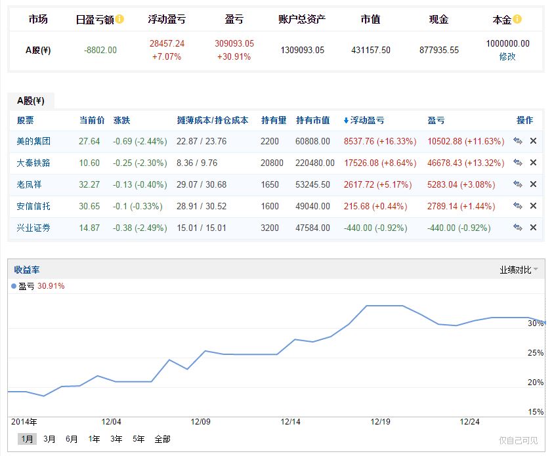Image resolution: width=552 pixels, height=456 pixels.
Task: Click the 摊薄成本/持仓成本 column header
Action: click(213, 120)
